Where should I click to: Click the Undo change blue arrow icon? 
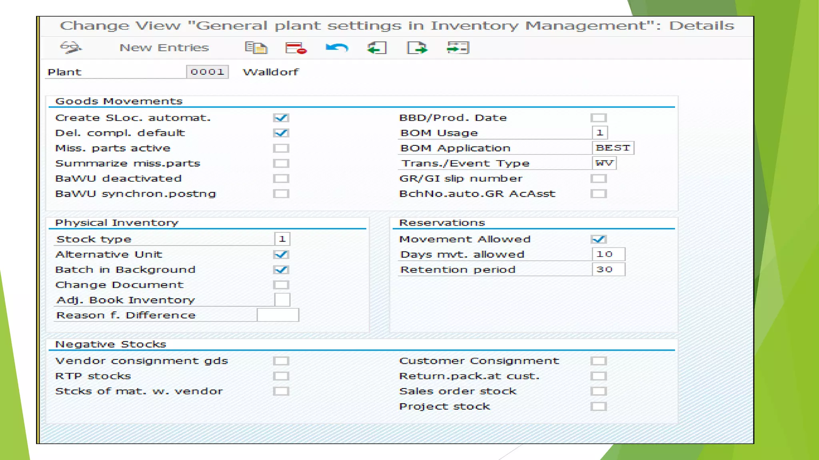pyautogui.click(x=337, y=48)
